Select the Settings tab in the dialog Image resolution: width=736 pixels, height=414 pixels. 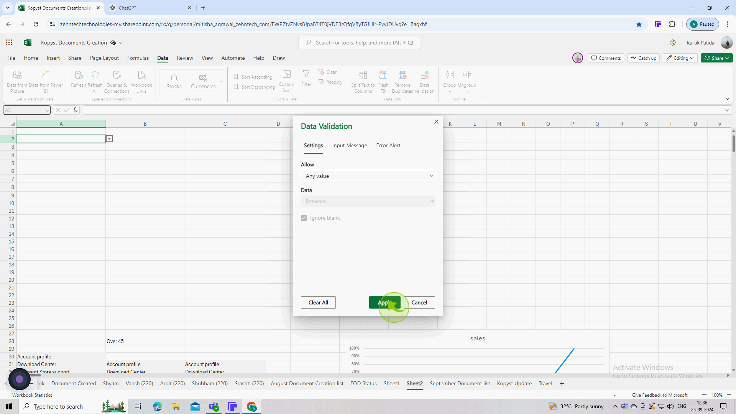313,145
